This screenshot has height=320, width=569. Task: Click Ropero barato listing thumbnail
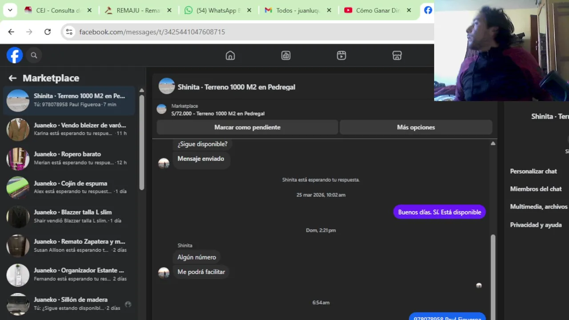18,159
